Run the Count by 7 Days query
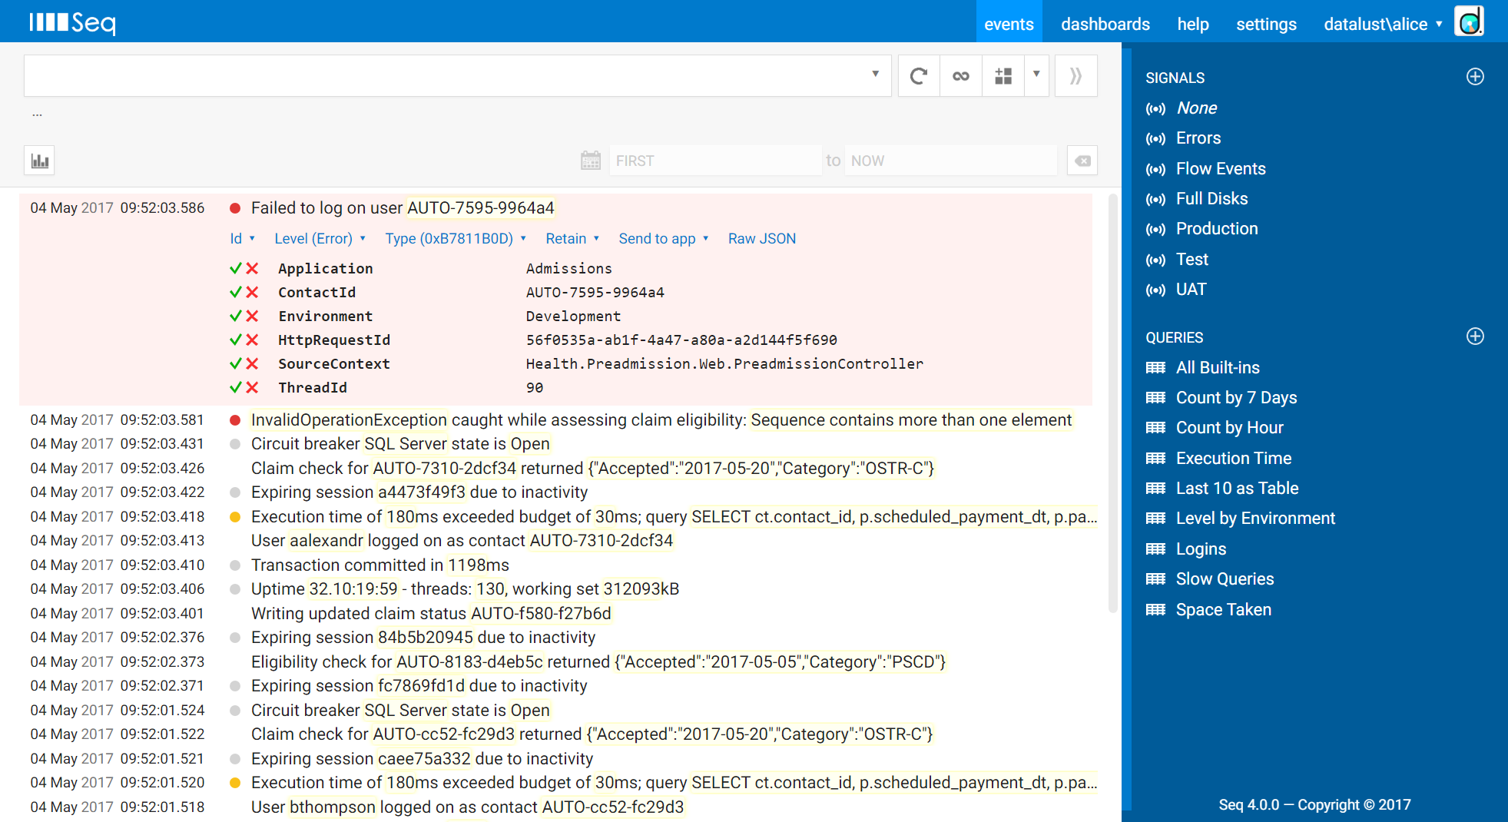 pyautogui.click(x=1236, y=398)
